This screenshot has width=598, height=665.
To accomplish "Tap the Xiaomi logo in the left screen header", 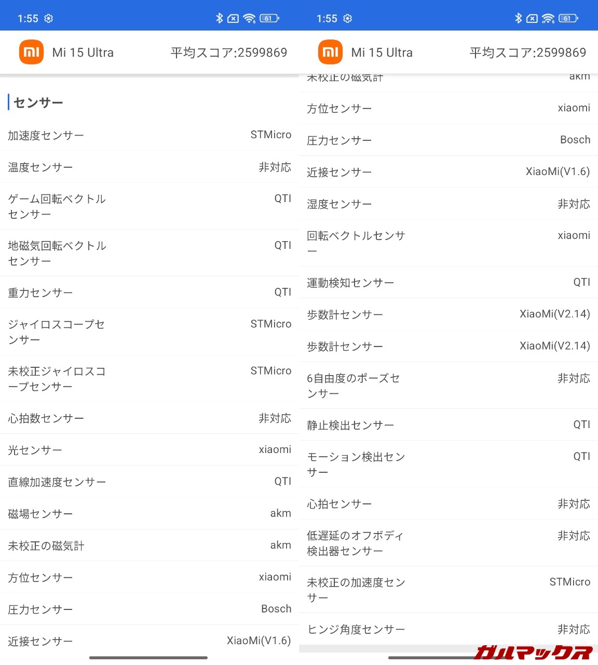I will 31,52.
